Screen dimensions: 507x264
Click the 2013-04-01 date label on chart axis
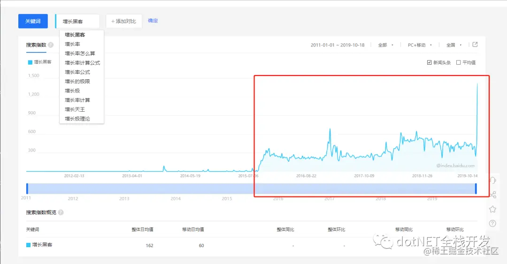click(132, 176)
